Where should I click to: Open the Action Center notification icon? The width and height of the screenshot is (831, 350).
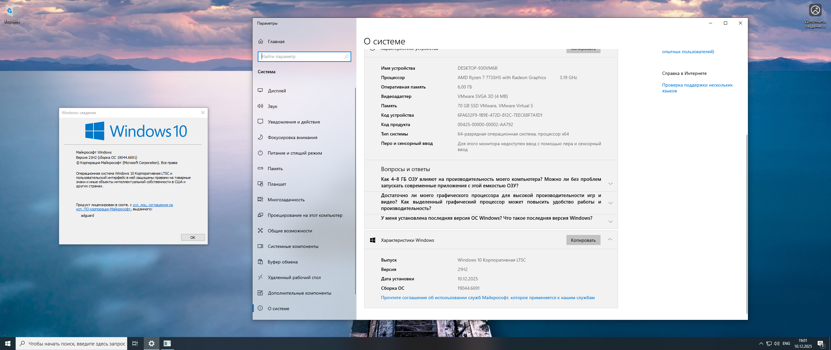point(821,344)
